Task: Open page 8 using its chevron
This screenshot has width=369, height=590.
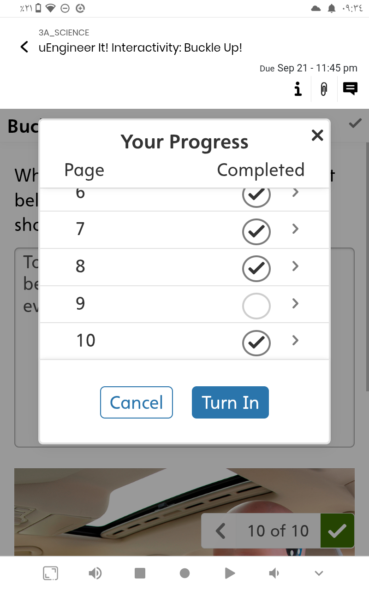Action: [x=296, y=266]
